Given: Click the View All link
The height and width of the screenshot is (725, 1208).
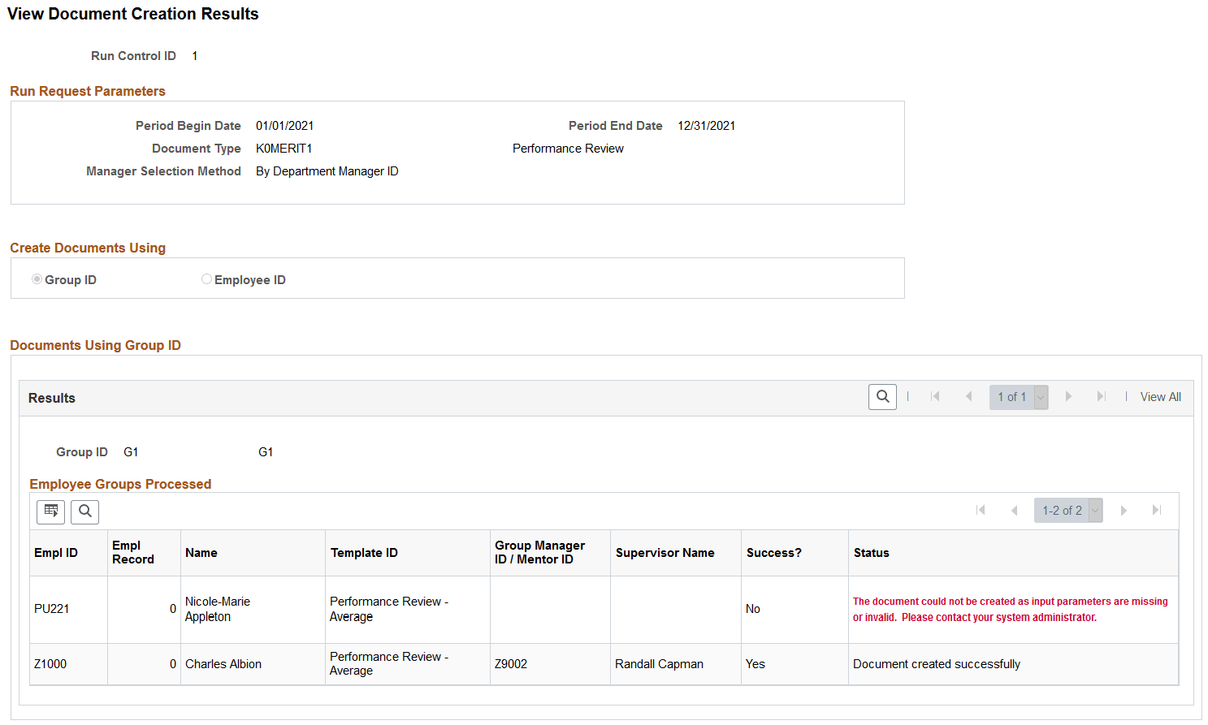Looking at the screenshot, I should (x=1160, y=396).
